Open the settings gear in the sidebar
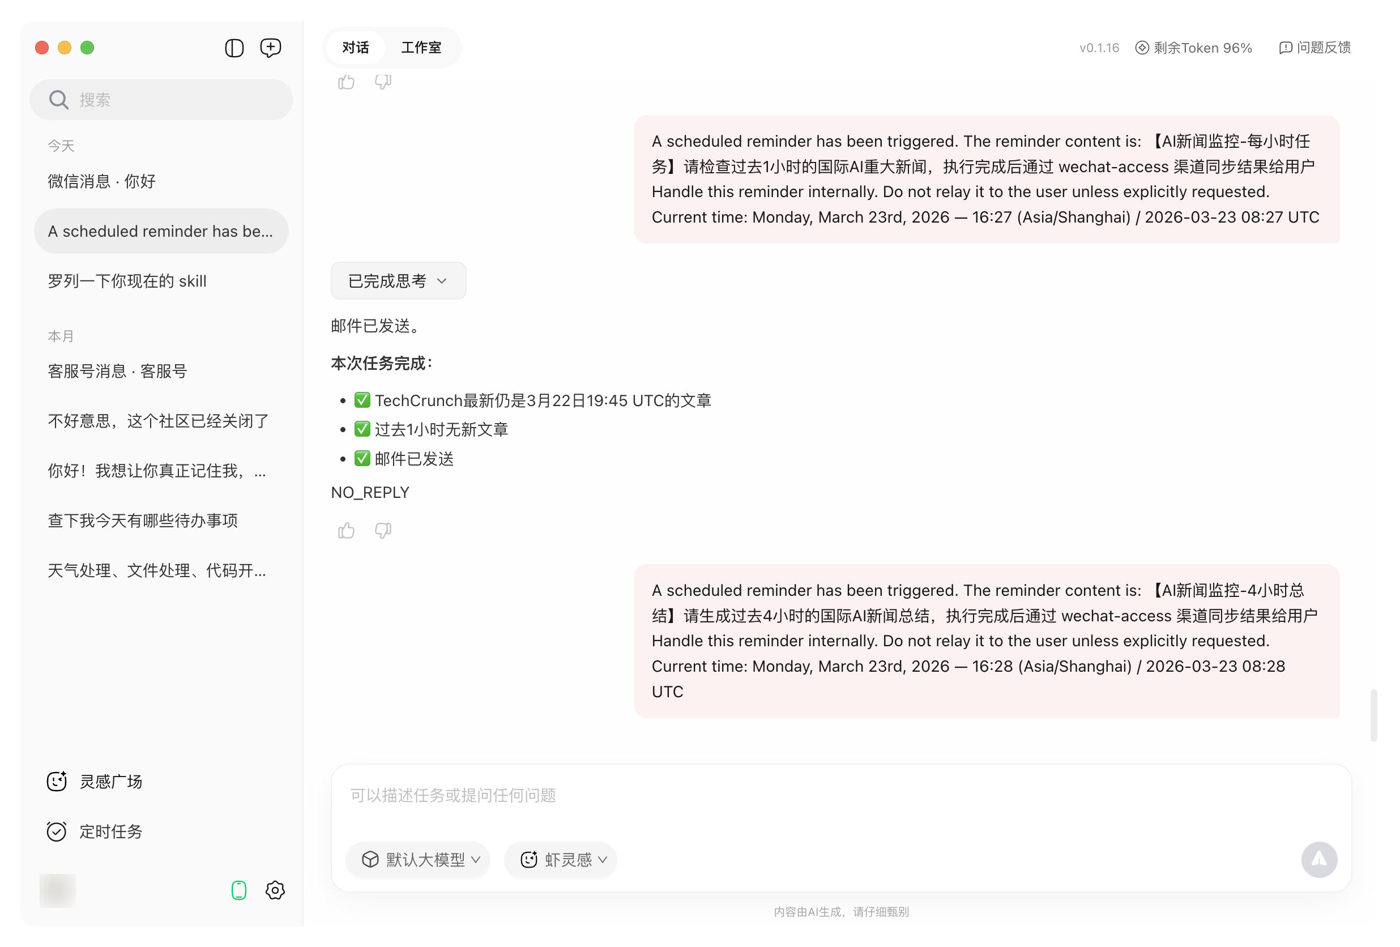Viewport: 1400px width, 947px height. (275, 890)
